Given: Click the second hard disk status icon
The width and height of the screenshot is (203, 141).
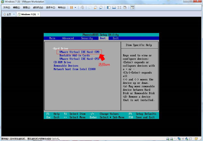Looking at the screenshot, I should [172, 139].
